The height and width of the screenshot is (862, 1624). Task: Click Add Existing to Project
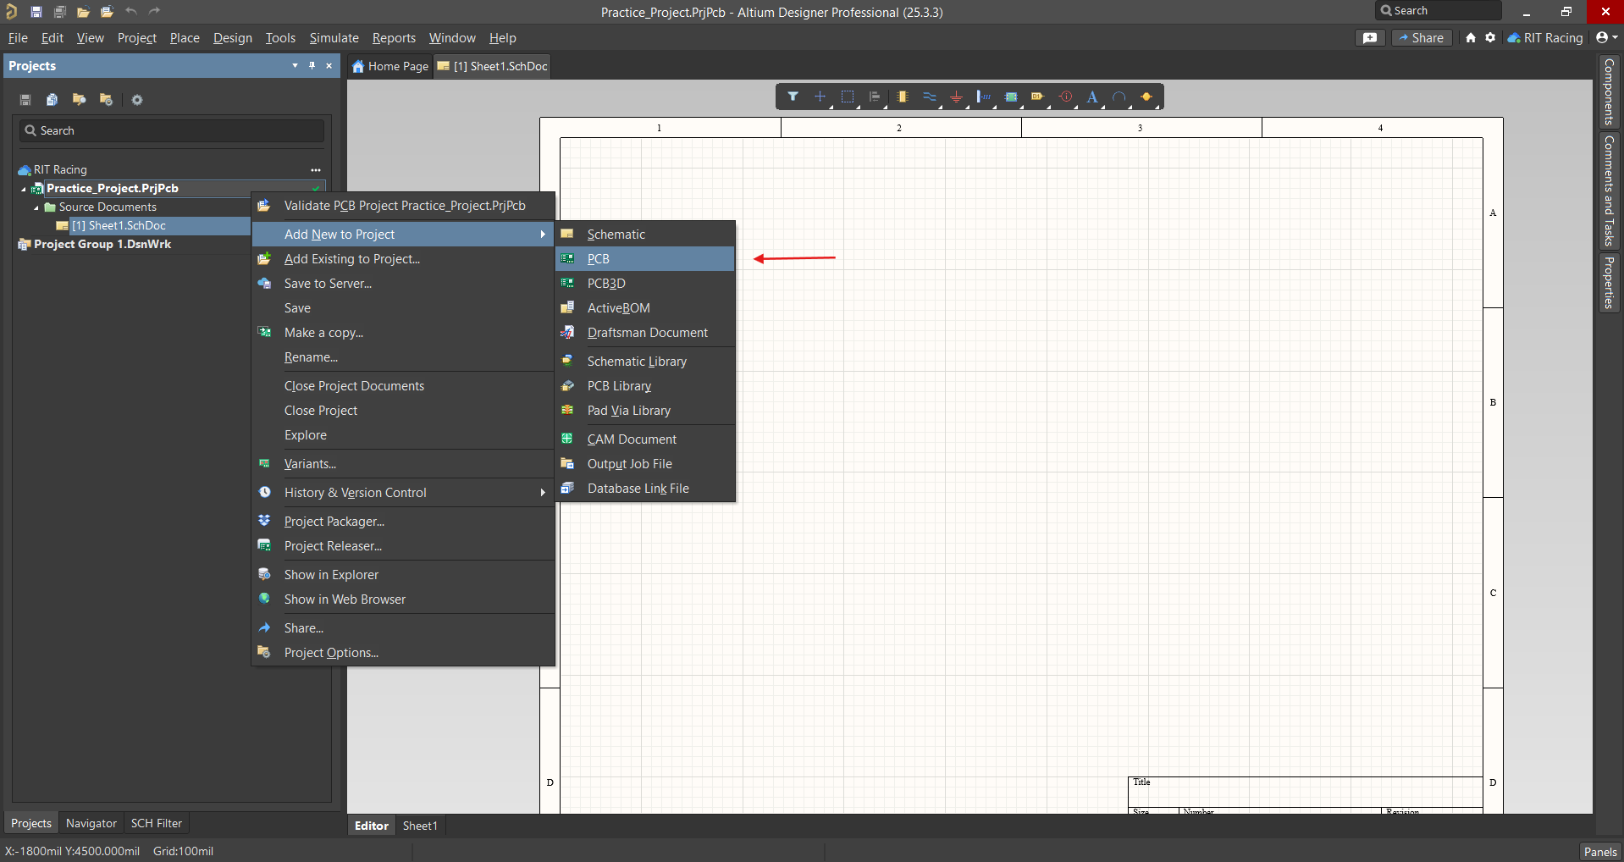pos(403,259)
